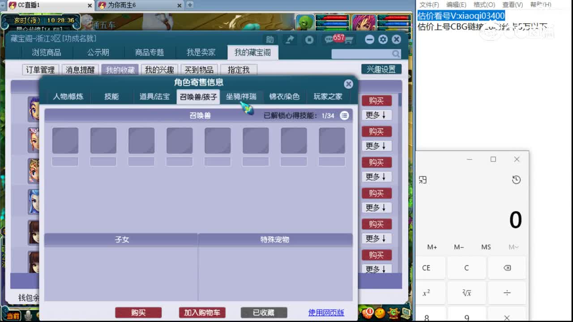Open the Calculator memory M dropdown
This screenshot has height=322, width=573.
[x=514, y=247]
